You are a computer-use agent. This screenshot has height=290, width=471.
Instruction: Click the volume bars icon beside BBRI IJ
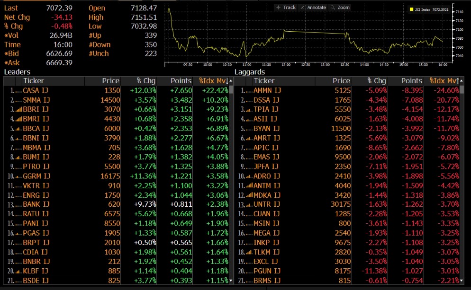point(18,109)
